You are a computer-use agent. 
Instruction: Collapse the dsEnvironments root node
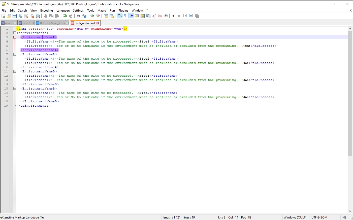point(15,33)
